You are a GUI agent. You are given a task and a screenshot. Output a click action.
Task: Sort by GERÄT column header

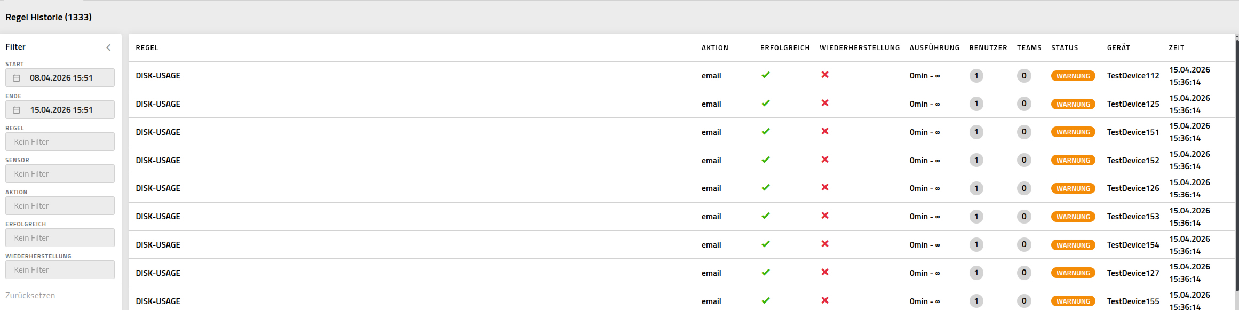pyautogui.click(x=1118, y=48)
